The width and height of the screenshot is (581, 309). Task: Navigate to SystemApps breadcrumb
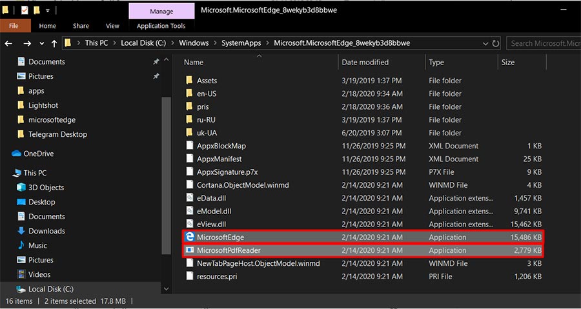pyautogui.click(x=241, y=43)
